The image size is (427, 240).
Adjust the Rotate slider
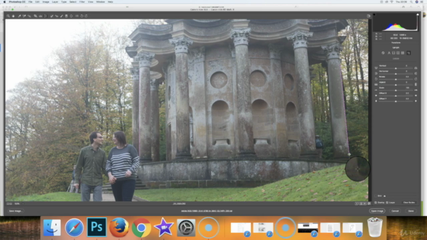point(396,79)
